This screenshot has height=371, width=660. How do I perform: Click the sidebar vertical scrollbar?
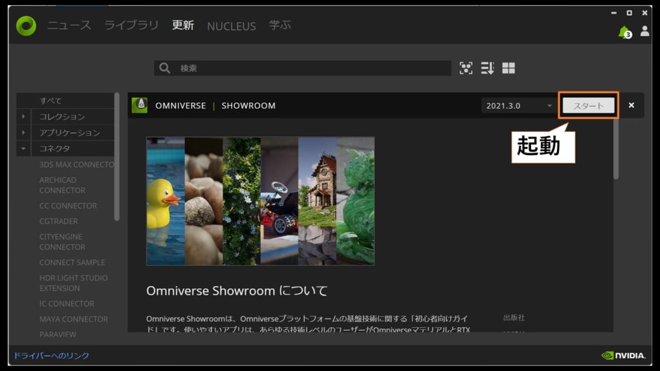pos(117,157)
